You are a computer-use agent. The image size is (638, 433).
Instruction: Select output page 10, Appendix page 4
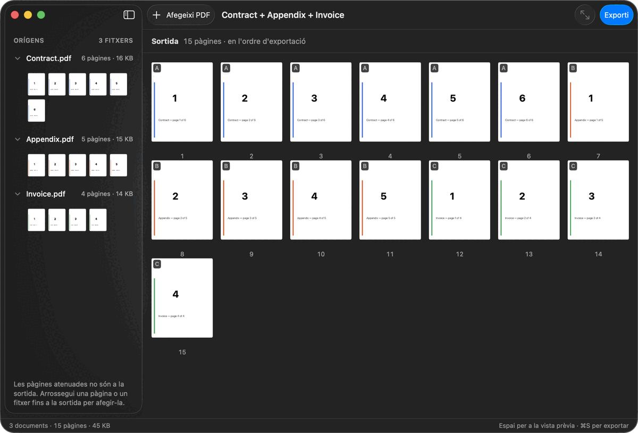(321, 200)
